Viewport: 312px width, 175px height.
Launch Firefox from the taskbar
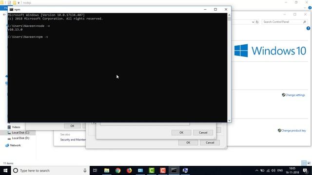[129, 171]
